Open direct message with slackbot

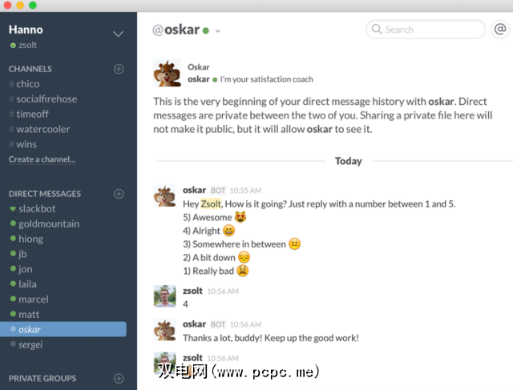pos(38,209)
